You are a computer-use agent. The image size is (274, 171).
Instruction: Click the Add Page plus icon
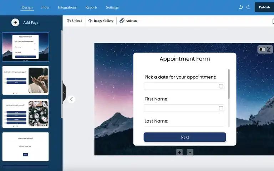(x=15, y=22)
